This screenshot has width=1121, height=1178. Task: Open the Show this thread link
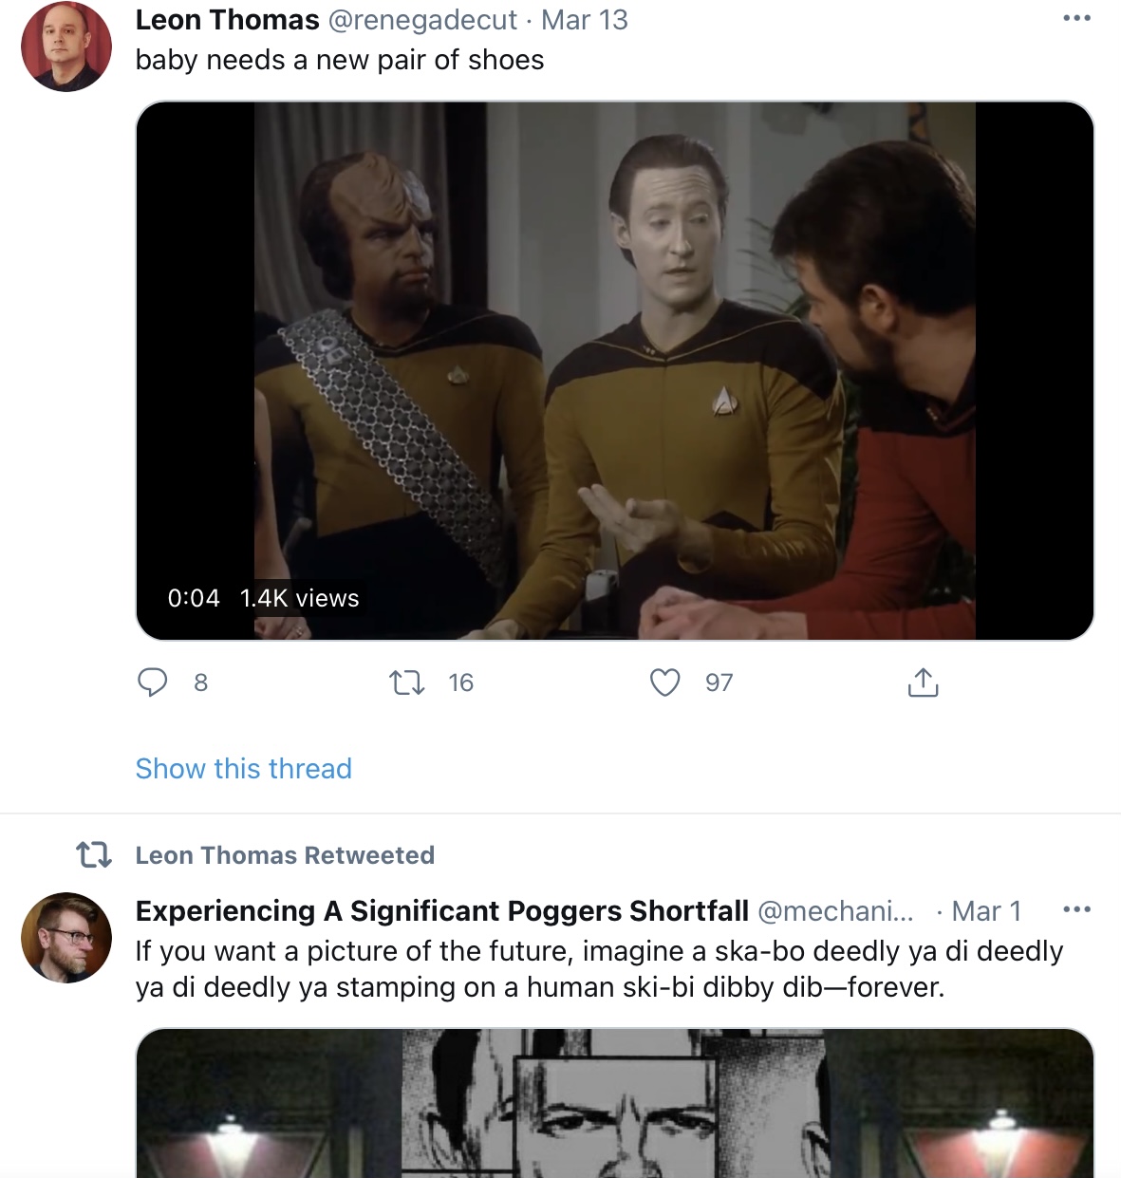click(x=244, y=768)
